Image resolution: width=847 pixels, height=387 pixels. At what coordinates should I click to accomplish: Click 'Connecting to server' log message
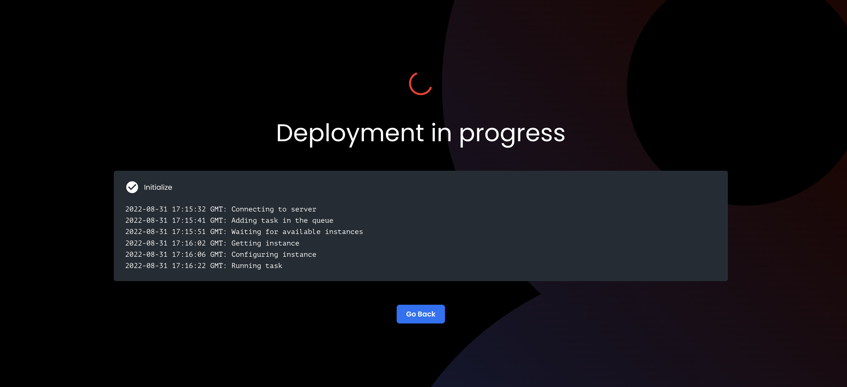(273, 209)
